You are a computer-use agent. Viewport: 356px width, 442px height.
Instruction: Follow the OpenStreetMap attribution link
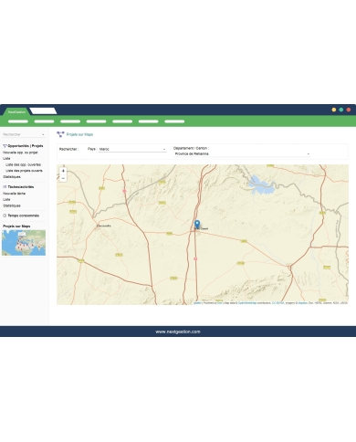pos(247,303)
